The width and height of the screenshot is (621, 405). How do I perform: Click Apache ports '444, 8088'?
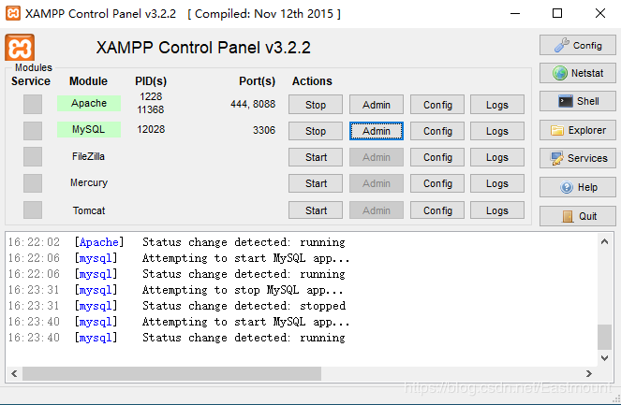pos(253,104)
